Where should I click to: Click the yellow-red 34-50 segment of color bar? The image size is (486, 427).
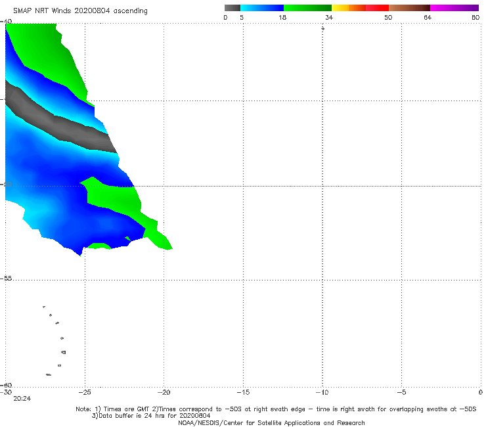360,8
